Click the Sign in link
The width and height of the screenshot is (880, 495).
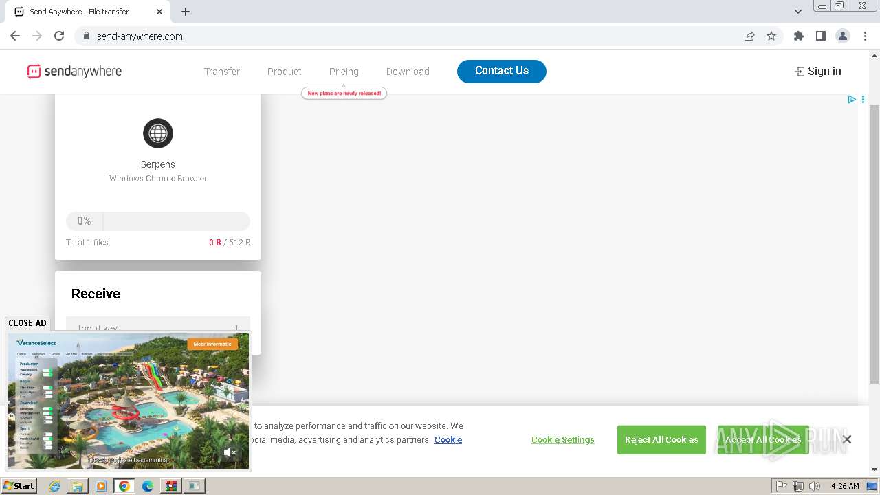click(x=818, y=71)
